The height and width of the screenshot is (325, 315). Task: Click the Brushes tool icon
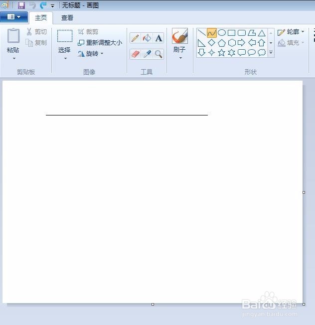[x=180, y=36]
